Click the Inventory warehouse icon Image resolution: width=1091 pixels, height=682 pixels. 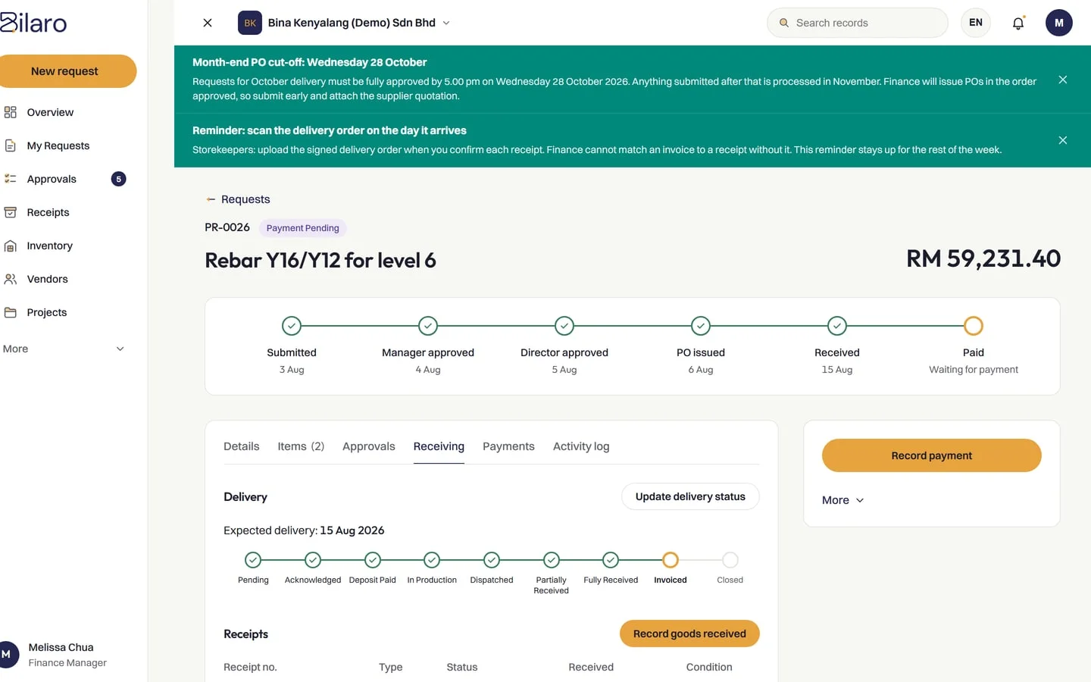pyautogui.click(x=11, y=246)
